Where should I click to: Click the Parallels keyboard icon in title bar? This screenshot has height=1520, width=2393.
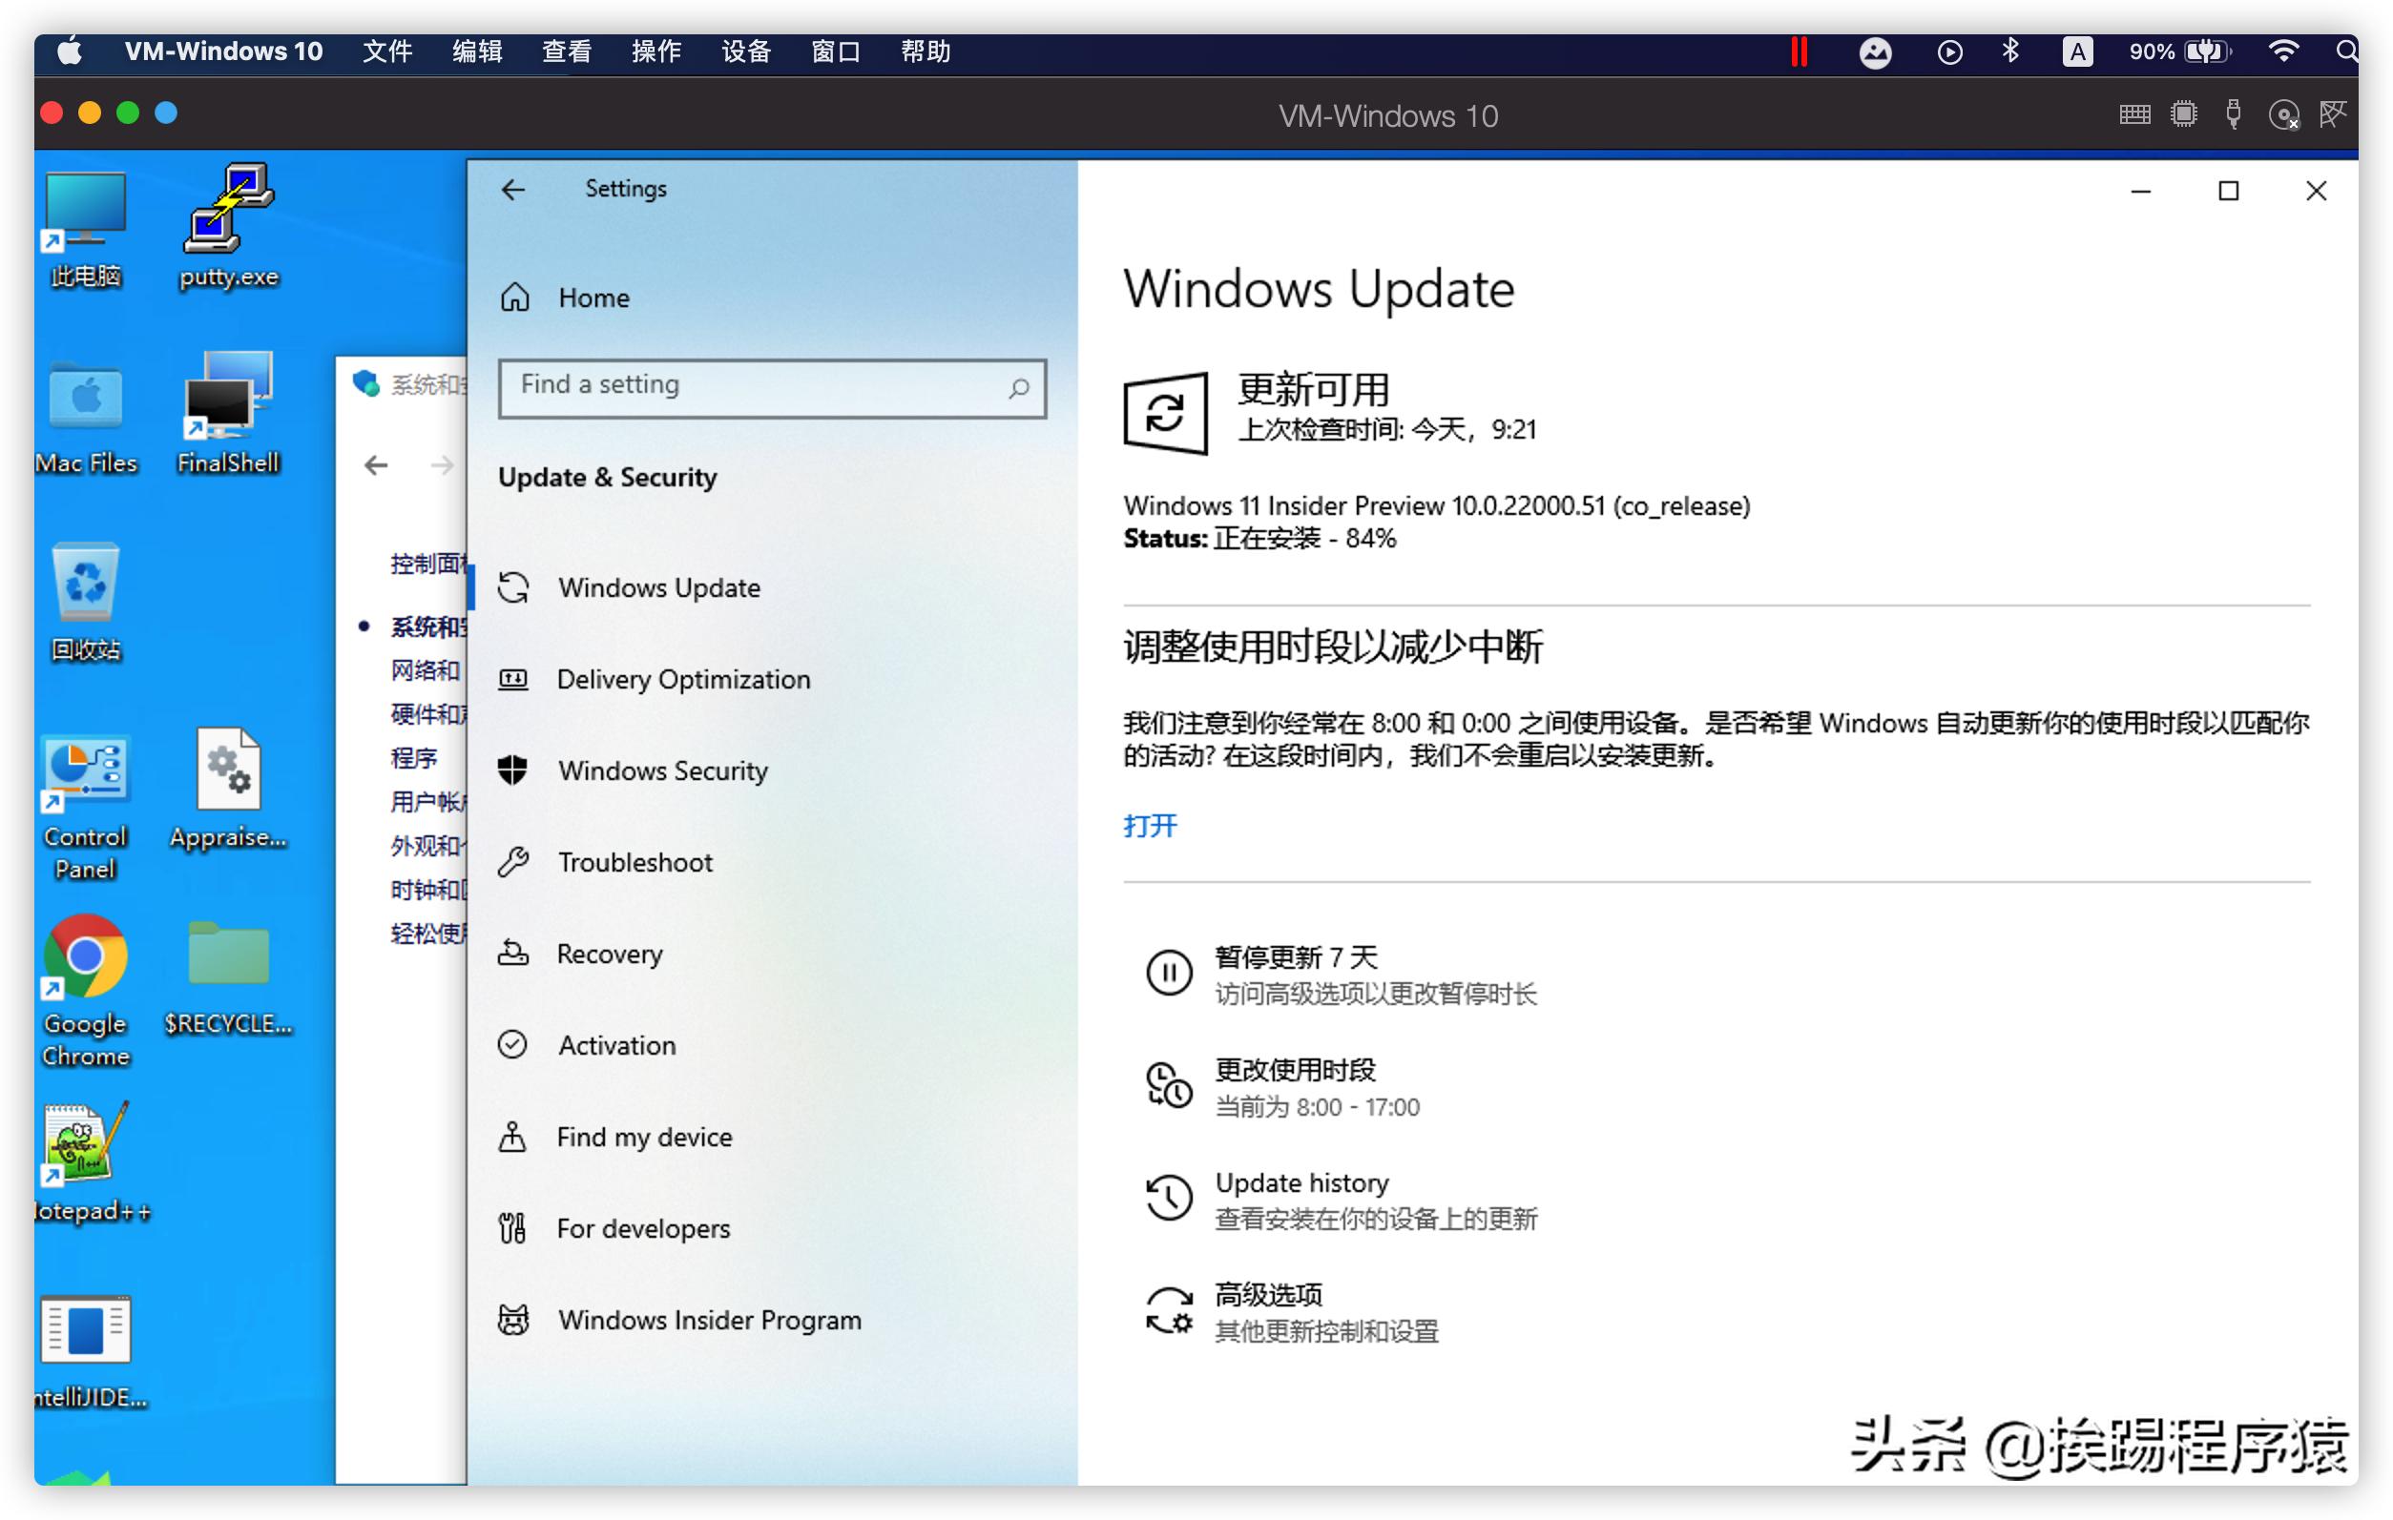point(2133,114)
